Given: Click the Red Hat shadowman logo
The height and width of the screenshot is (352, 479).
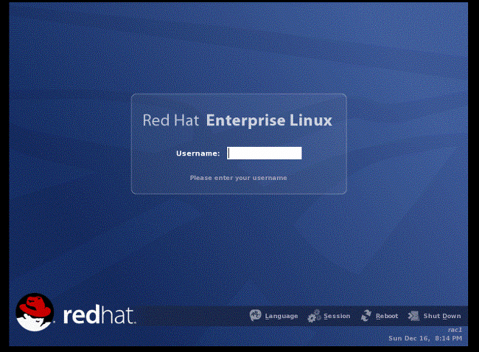Looking at the screenshot, I should pyautogui.click(x=35, y=312).
